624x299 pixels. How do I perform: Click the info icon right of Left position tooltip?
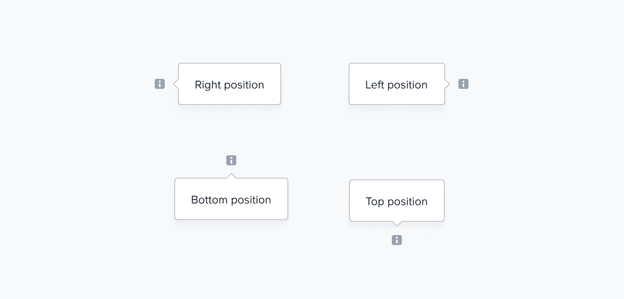click(x=463, y=84)
